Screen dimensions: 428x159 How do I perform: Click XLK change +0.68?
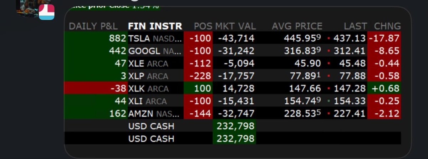point(385,88)
